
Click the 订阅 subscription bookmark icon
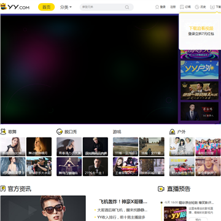pos(182,7)
